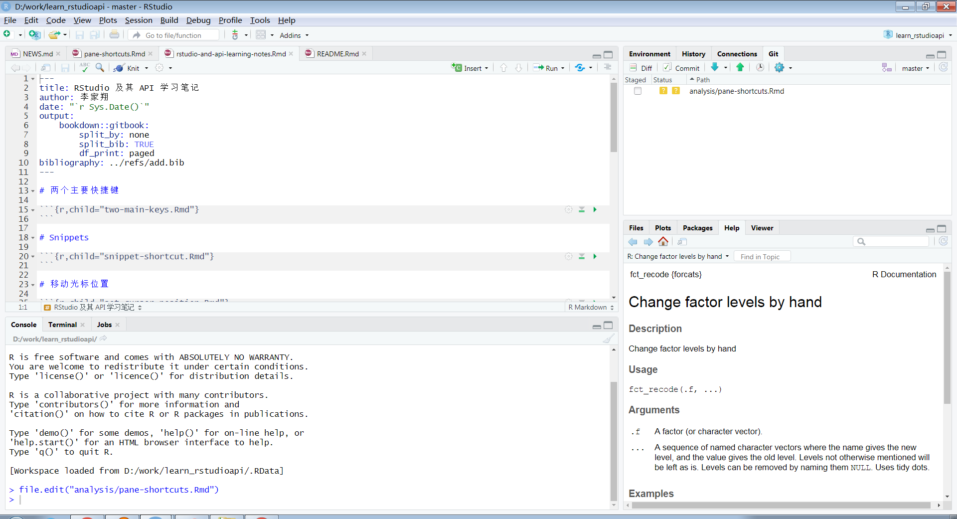Show source document in new window
957x519 pixels.
[x=45, y=68]
